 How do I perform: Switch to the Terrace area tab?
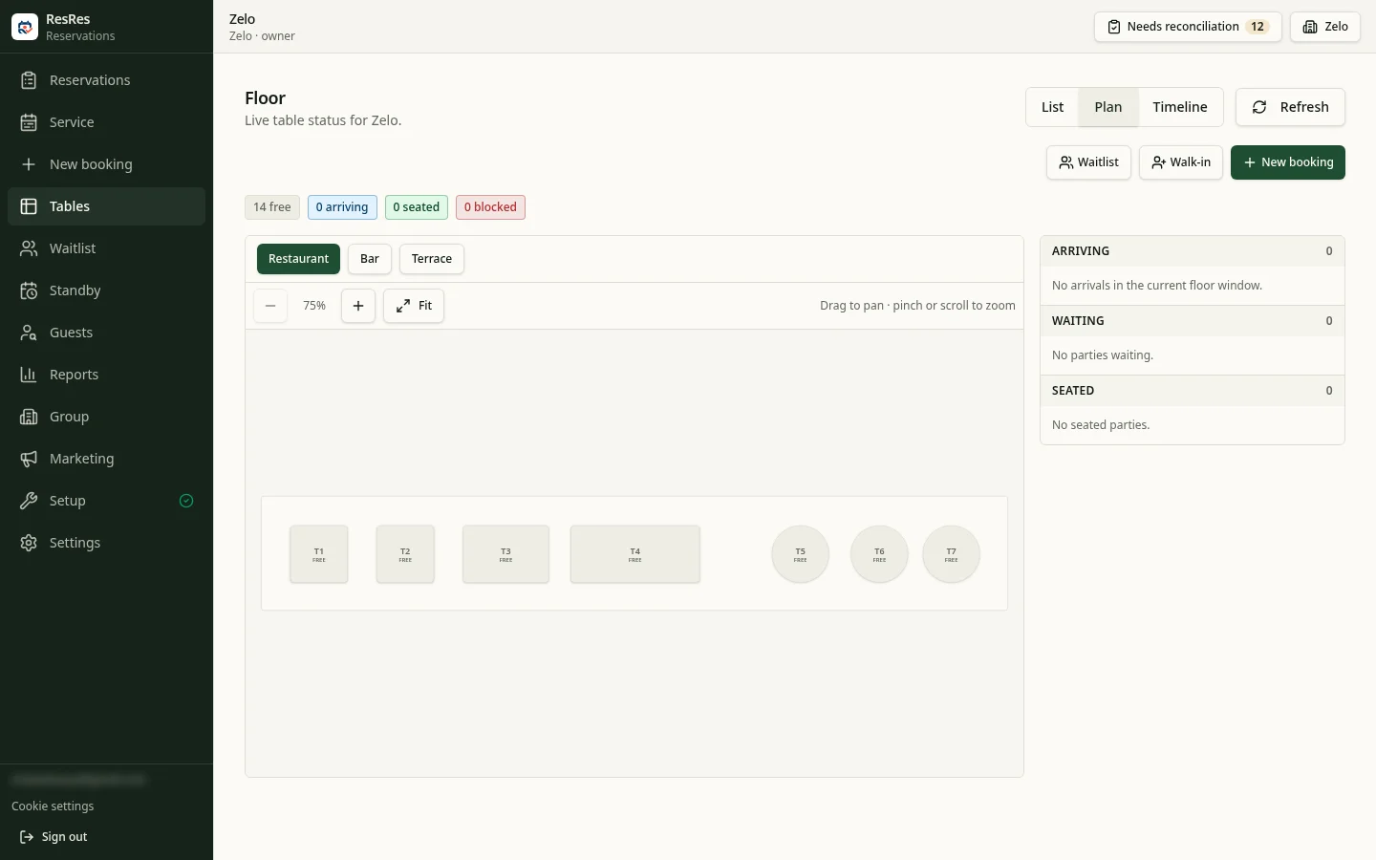coord(432,259)
